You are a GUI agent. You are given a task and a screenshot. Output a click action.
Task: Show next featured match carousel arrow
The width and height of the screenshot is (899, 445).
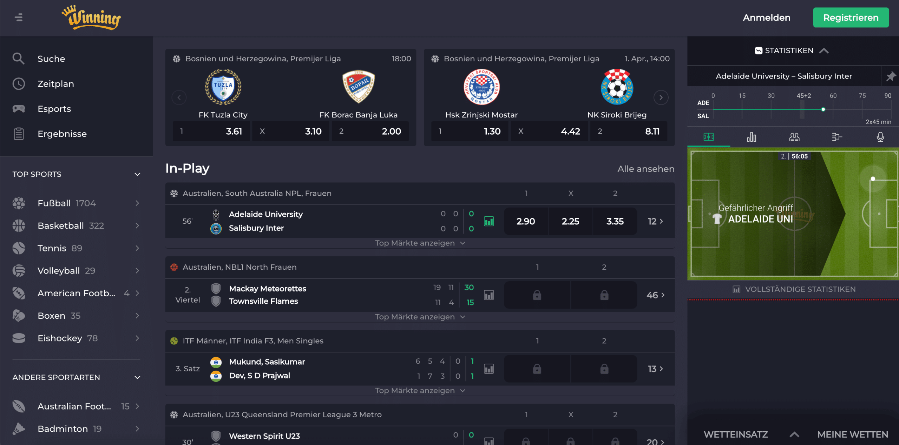661,97
